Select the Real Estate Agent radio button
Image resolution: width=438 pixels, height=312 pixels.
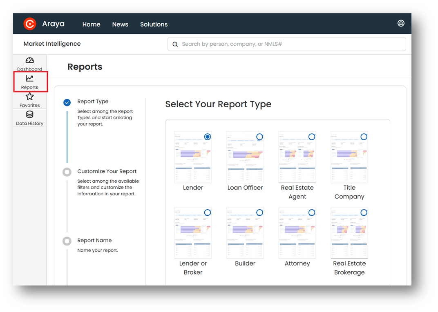pyautogui.click(x=312, y=137)
